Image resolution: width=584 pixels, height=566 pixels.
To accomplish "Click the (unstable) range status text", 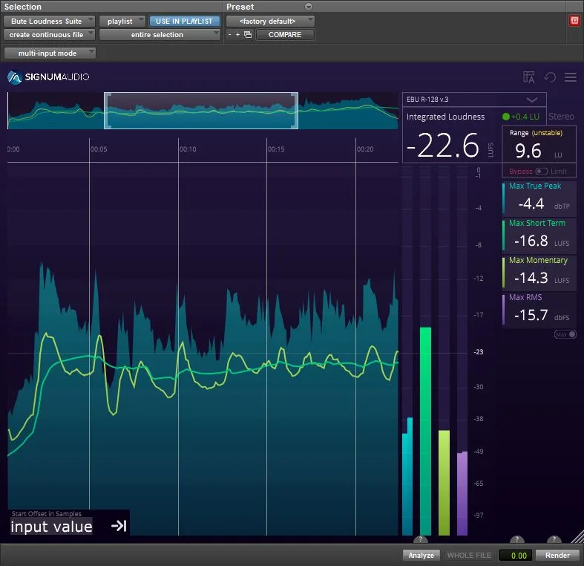I will point(547,133).
